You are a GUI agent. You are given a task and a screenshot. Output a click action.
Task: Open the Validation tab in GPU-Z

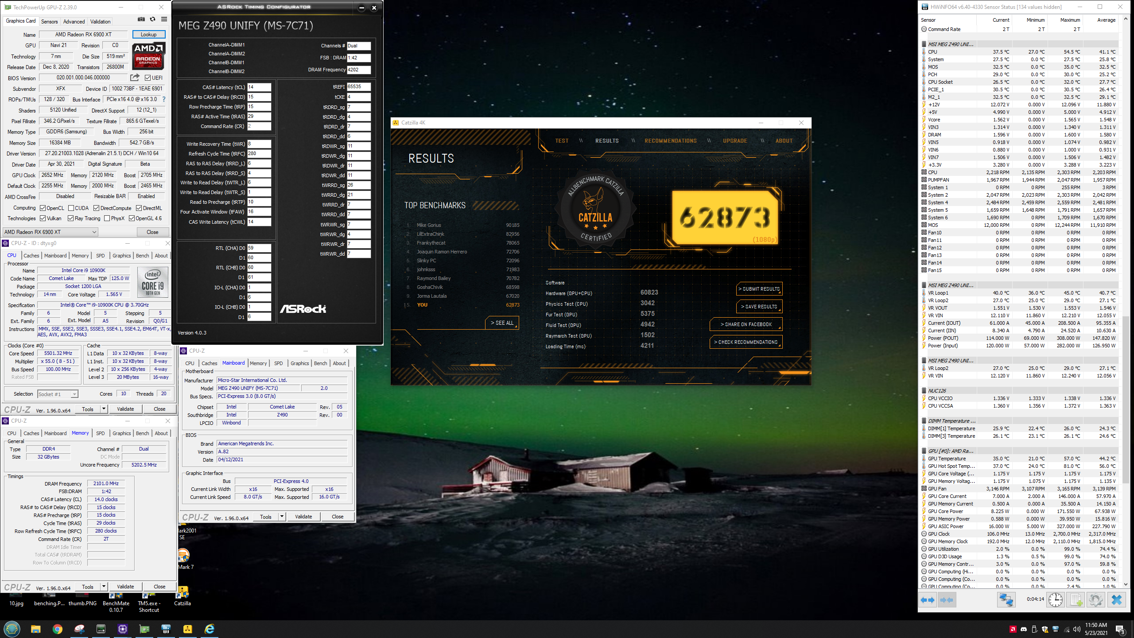(101, 21)
